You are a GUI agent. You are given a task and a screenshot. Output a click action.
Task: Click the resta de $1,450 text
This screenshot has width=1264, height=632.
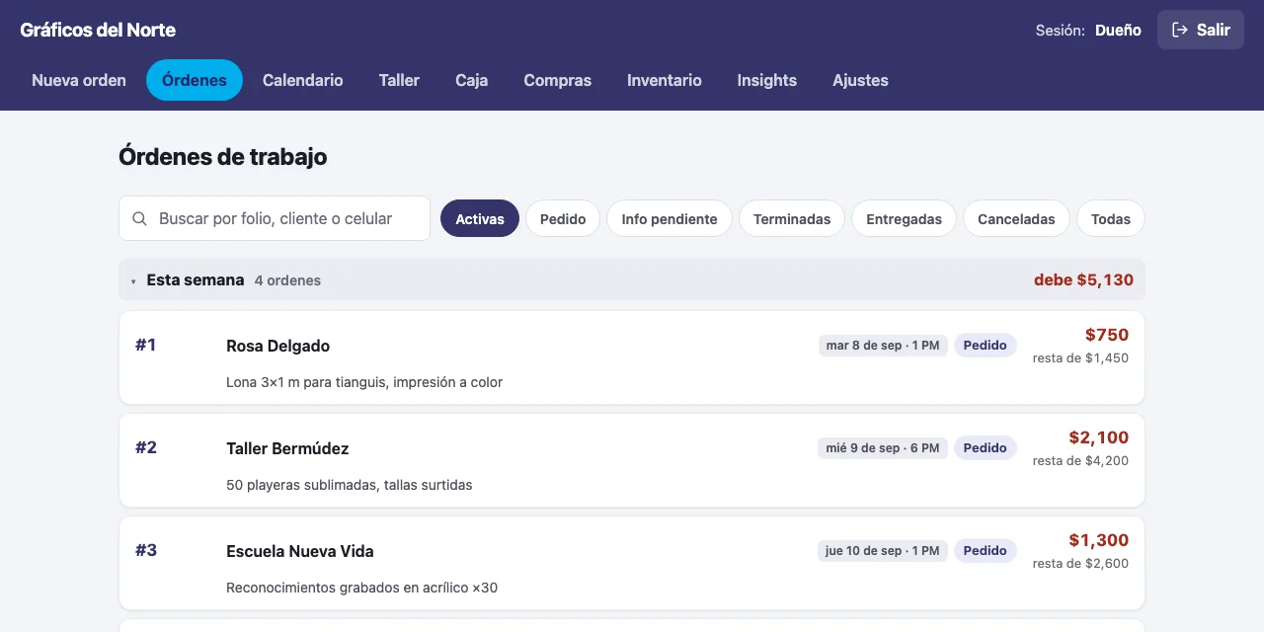[1080, 358]
